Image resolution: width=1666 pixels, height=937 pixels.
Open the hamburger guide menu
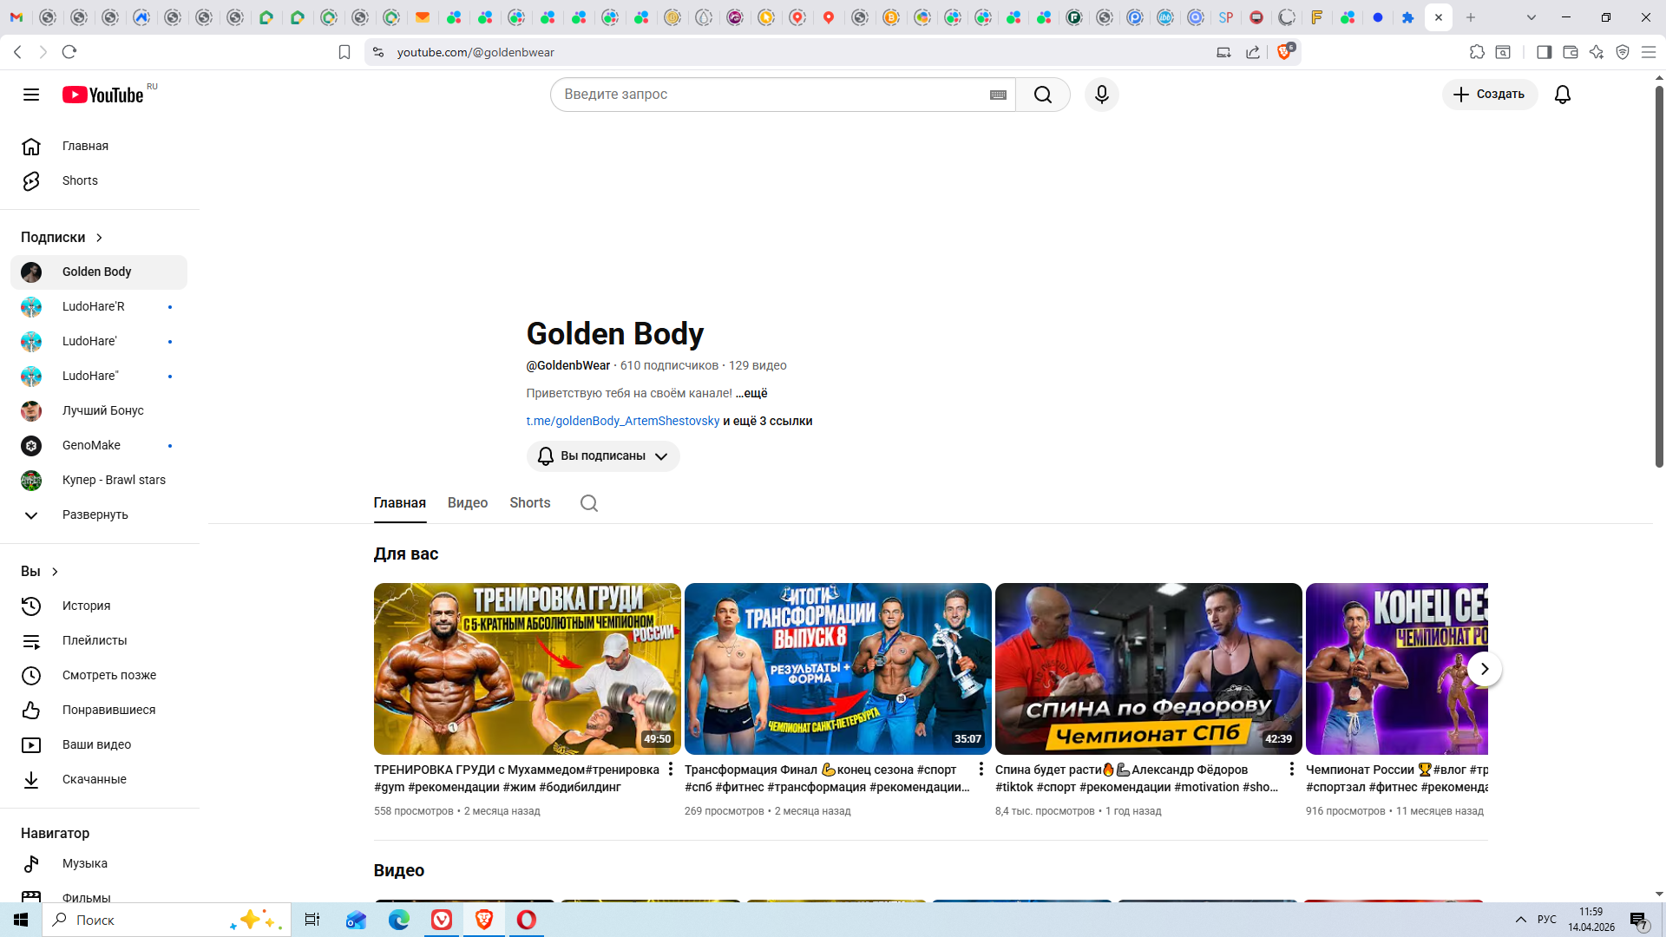pyautogui.click(x=31, y=95)
